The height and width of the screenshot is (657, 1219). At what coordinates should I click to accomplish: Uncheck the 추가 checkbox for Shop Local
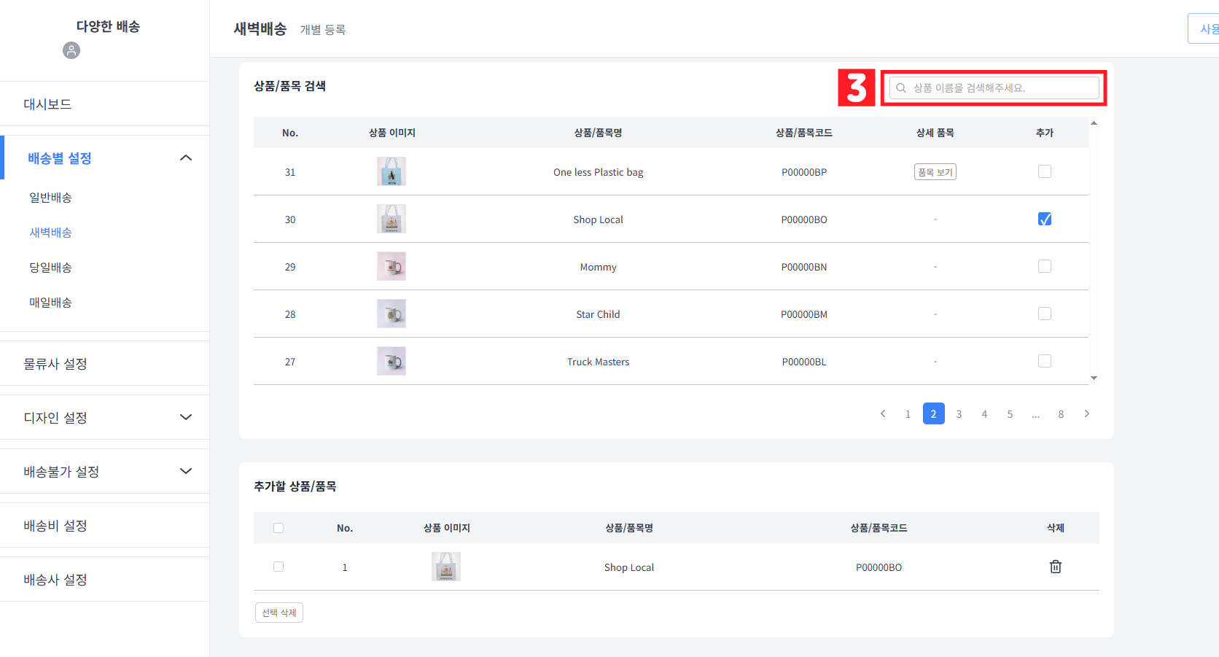[1045, 219]
